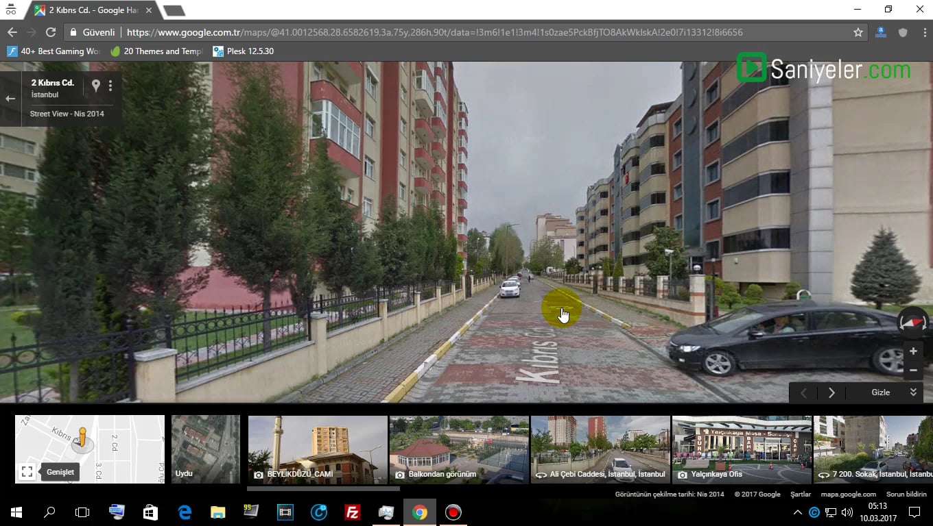Open the 7 200. Sokak street view thumbnail
Viewport: 933px width, 526px height.
pos(873,449)
